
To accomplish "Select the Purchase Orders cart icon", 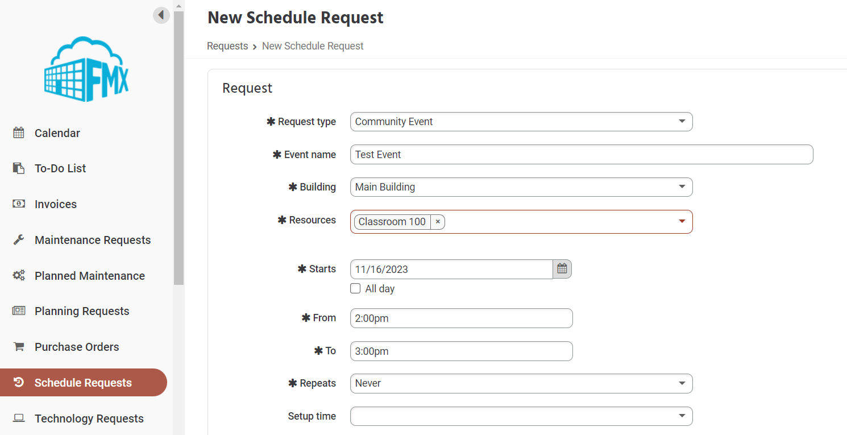I will click(x=19, y=347).
